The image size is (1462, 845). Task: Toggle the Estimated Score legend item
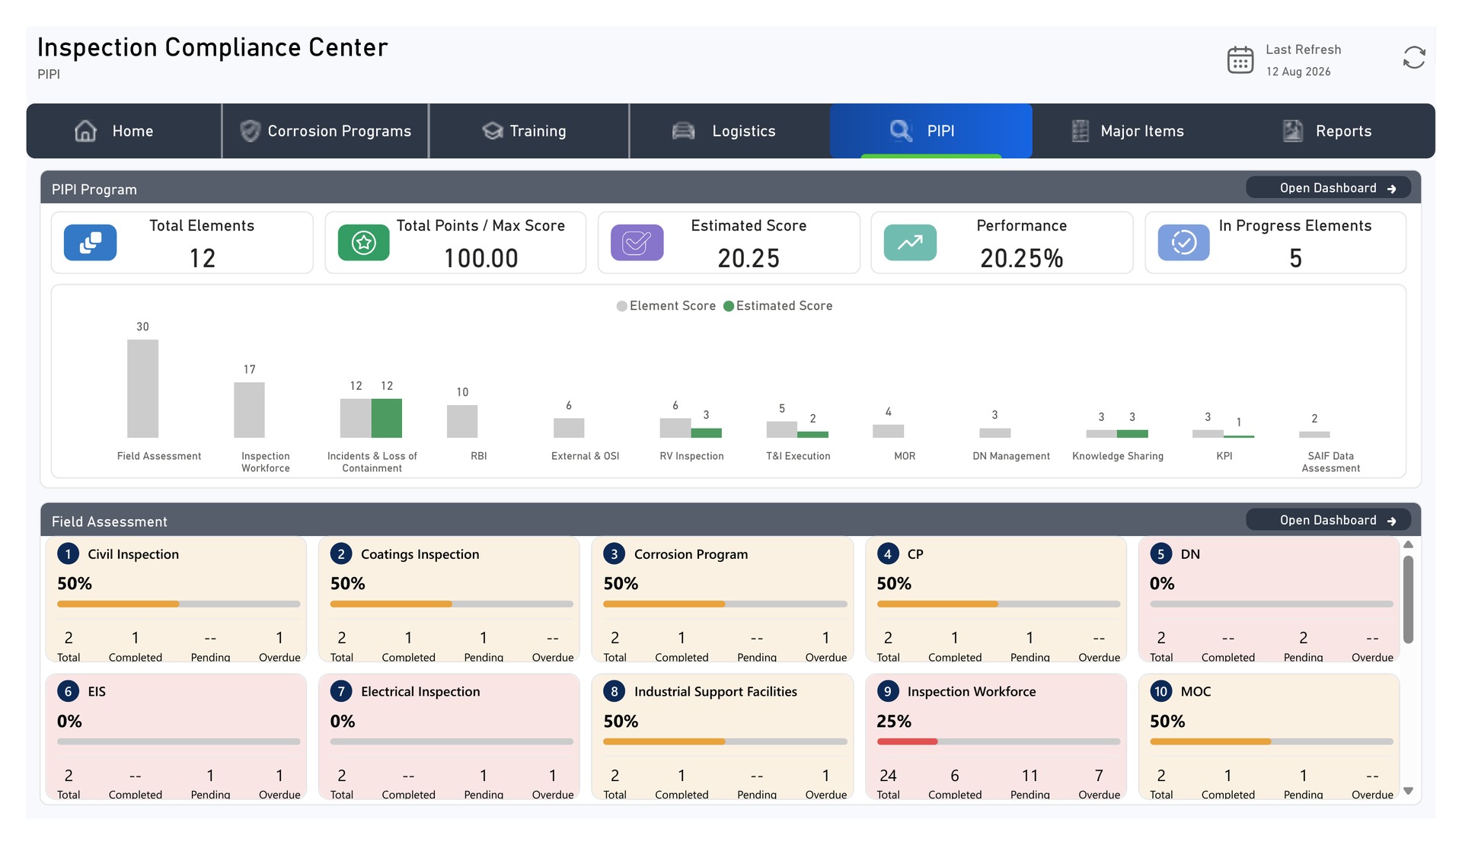(778, 306)
